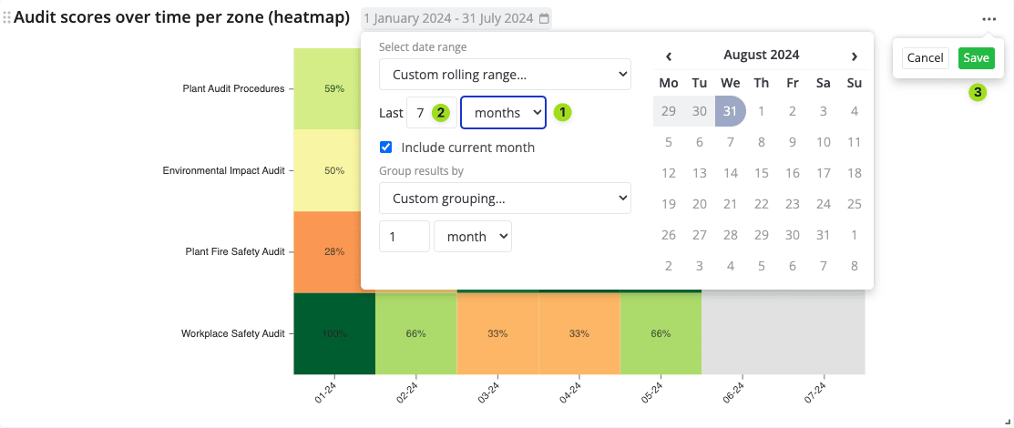The image size is (1014, 428).
Task: Cancel the date range changes
Action: click(x=925, y=58)
